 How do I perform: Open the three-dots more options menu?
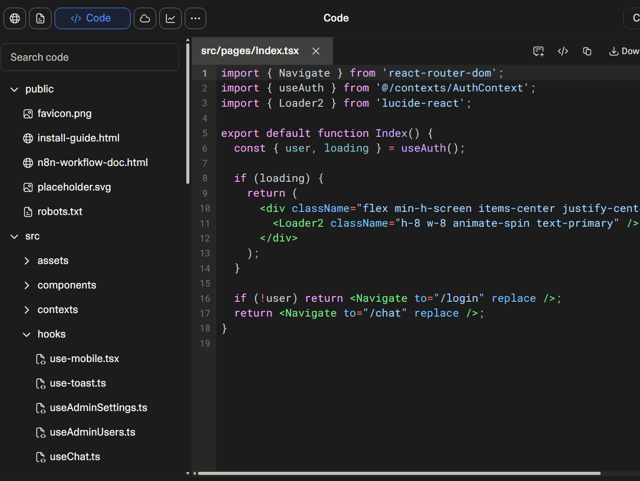click(x=195, y=18)
